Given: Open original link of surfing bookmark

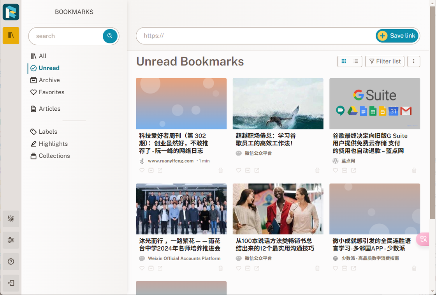Looking at the screenshot, I should tap(257, 170).
